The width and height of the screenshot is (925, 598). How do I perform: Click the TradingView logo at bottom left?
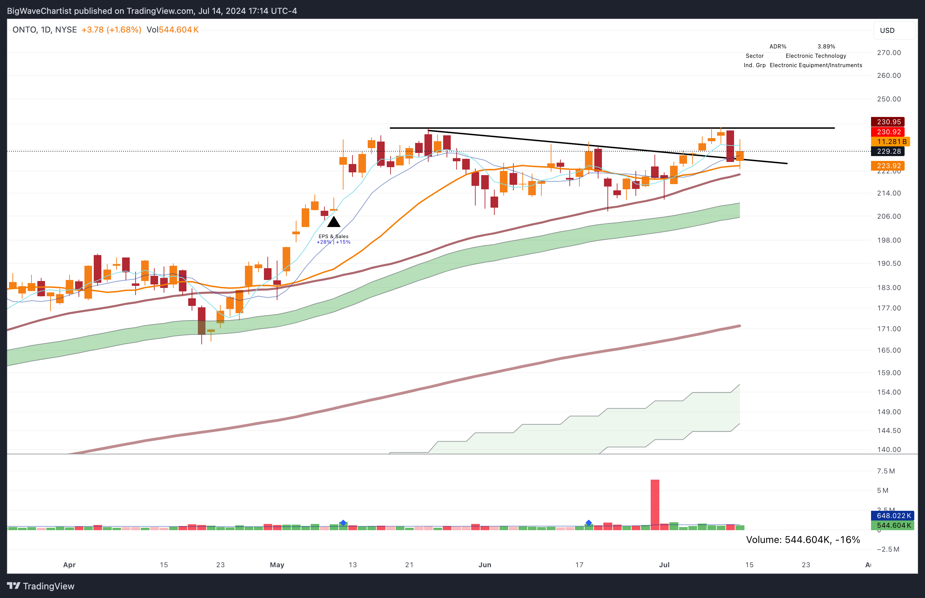coord(40,586)
